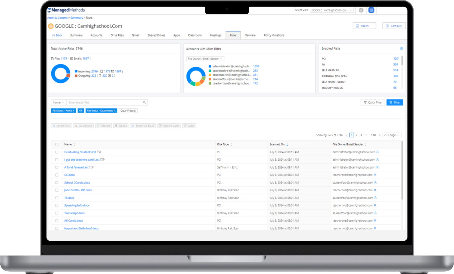
Task: Click the Quick Filter button
Action: (373, 102)
